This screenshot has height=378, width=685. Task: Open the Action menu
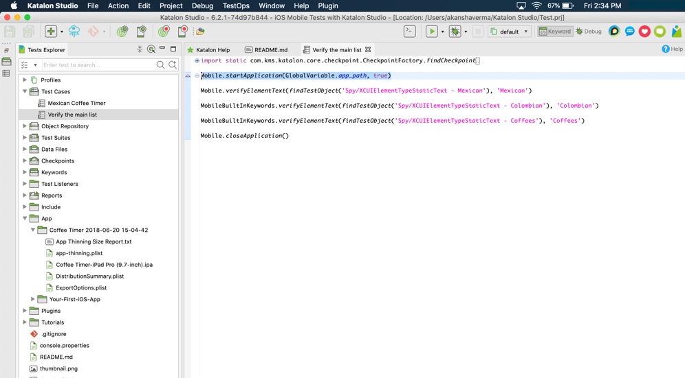pyautogui.click(x=118, y=5)
